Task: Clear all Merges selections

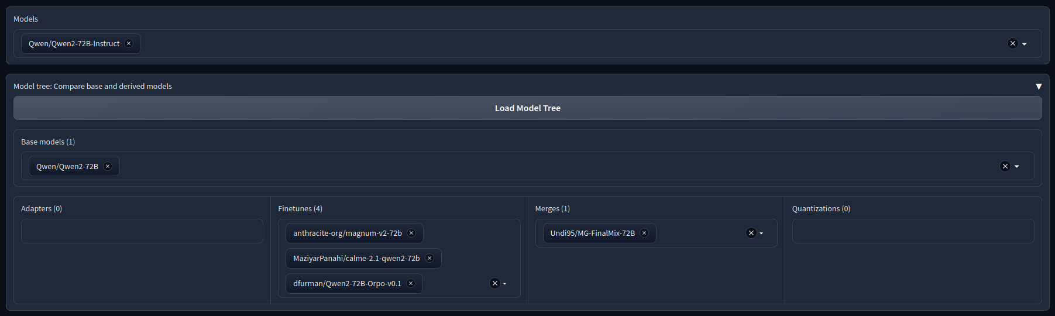Action: (751, 233)
